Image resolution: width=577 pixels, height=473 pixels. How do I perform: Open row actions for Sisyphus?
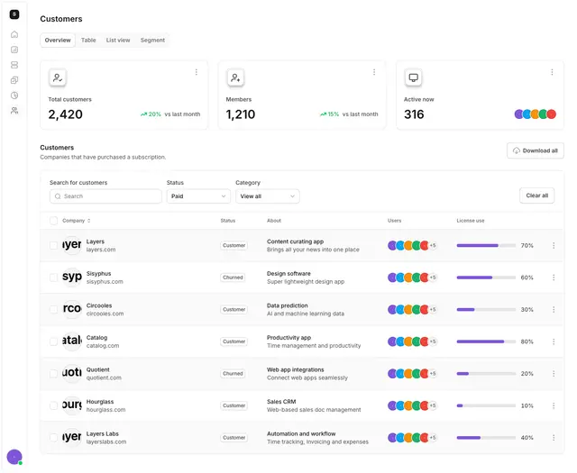click(x=554, y=277)
